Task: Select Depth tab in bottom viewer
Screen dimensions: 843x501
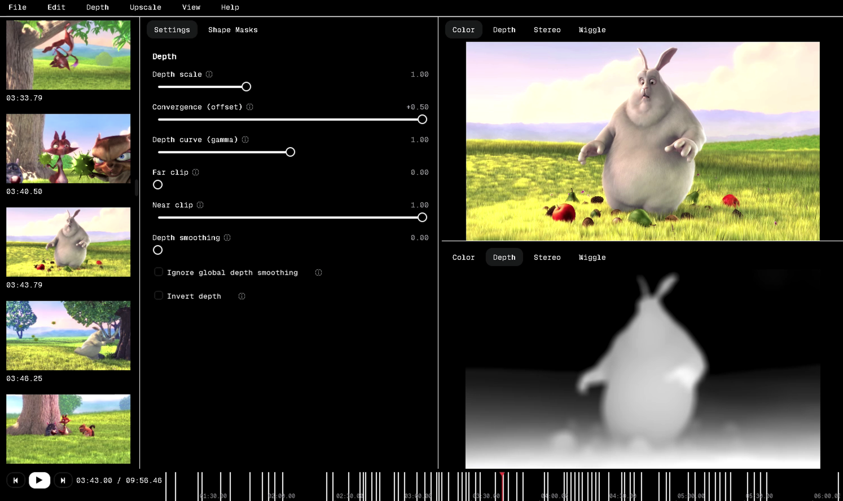Action: click(504, 258)
